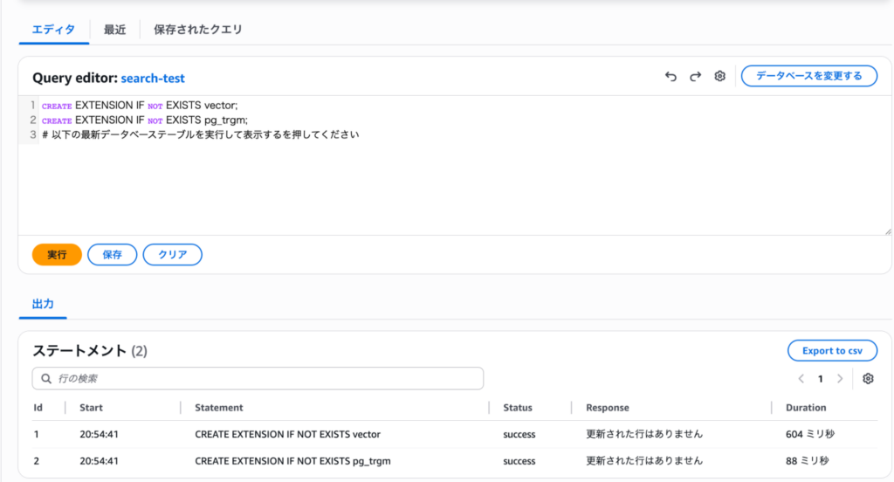Click the クリア button
The width and height of the screenshot is (894, 482).
pos(172,255)
